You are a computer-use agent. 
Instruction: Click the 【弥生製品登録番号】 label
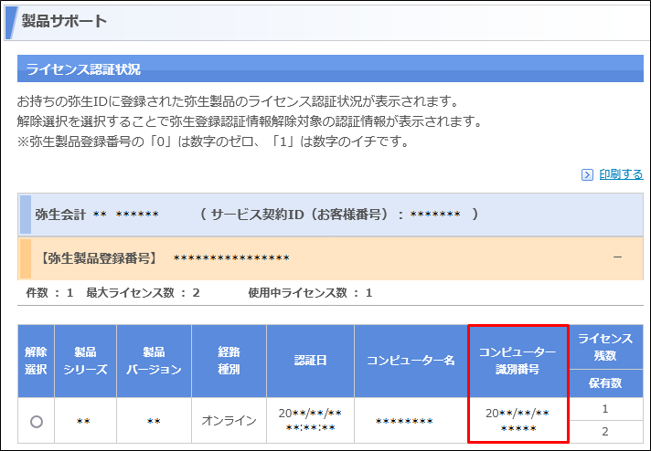pyautogui.click(x=99, y=258)
